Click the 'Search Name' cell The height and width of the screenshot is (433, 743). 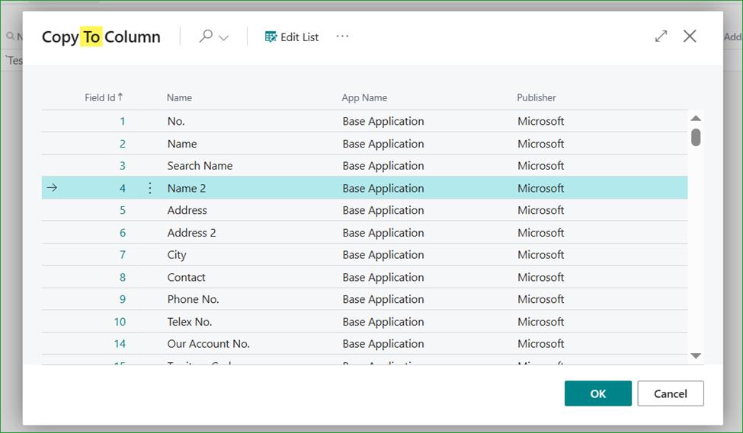click(200, 166)
